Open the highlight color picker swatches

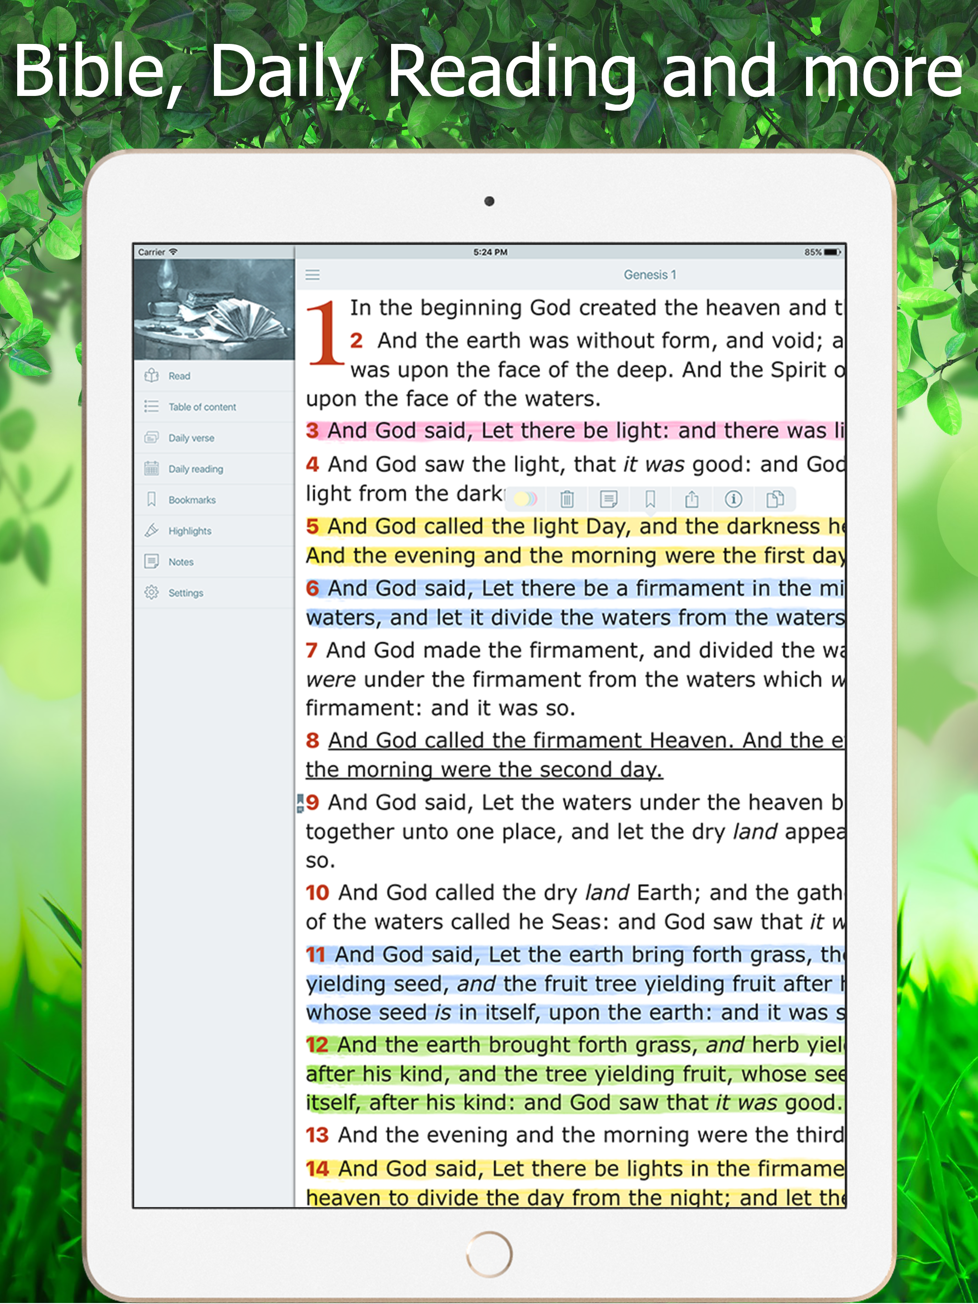[x=525, y=499]
